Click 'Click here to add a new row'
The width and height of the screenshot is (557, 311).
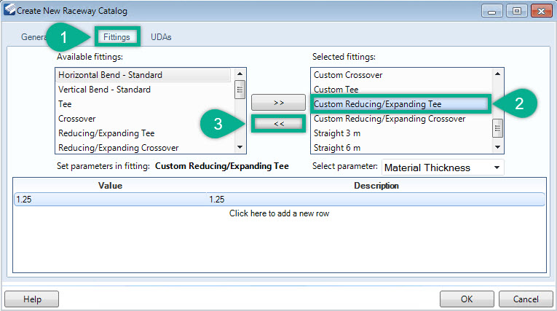tap(279, 213)
